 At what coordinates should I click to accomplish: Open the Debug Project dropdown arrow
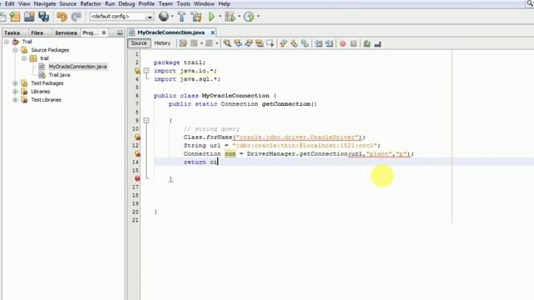click(239, 17)
